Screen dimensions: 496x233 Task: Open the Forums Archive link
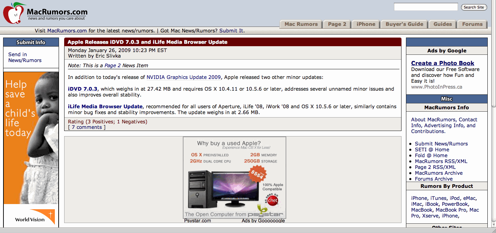point(434,179)
